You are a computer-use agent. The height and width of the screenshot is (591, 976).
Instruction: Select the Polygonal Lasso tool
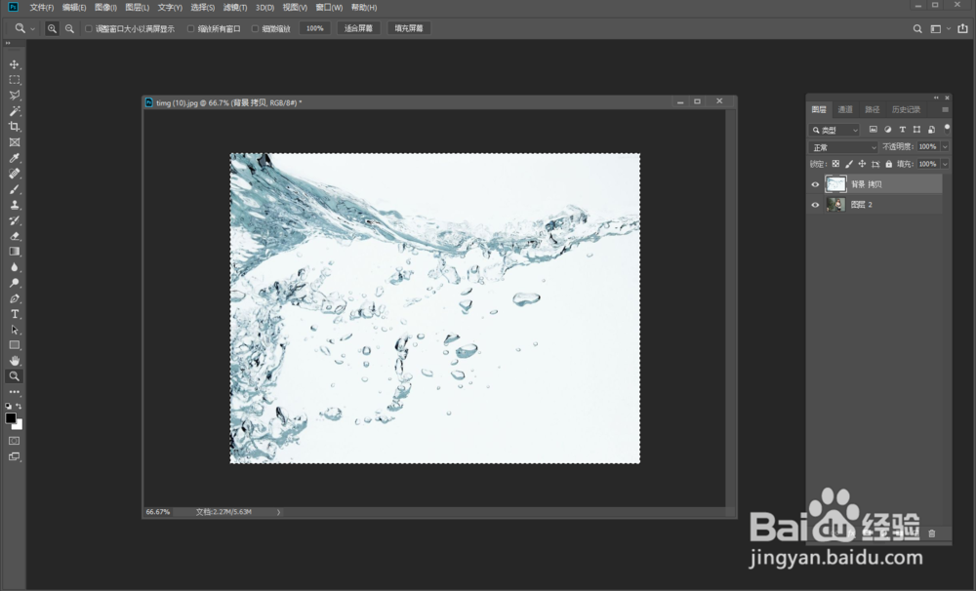[15, 96]
